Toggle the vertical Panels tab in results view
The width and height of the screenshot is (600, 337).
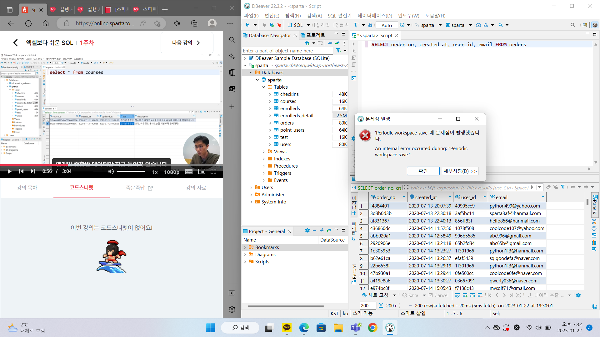point(595,205)
